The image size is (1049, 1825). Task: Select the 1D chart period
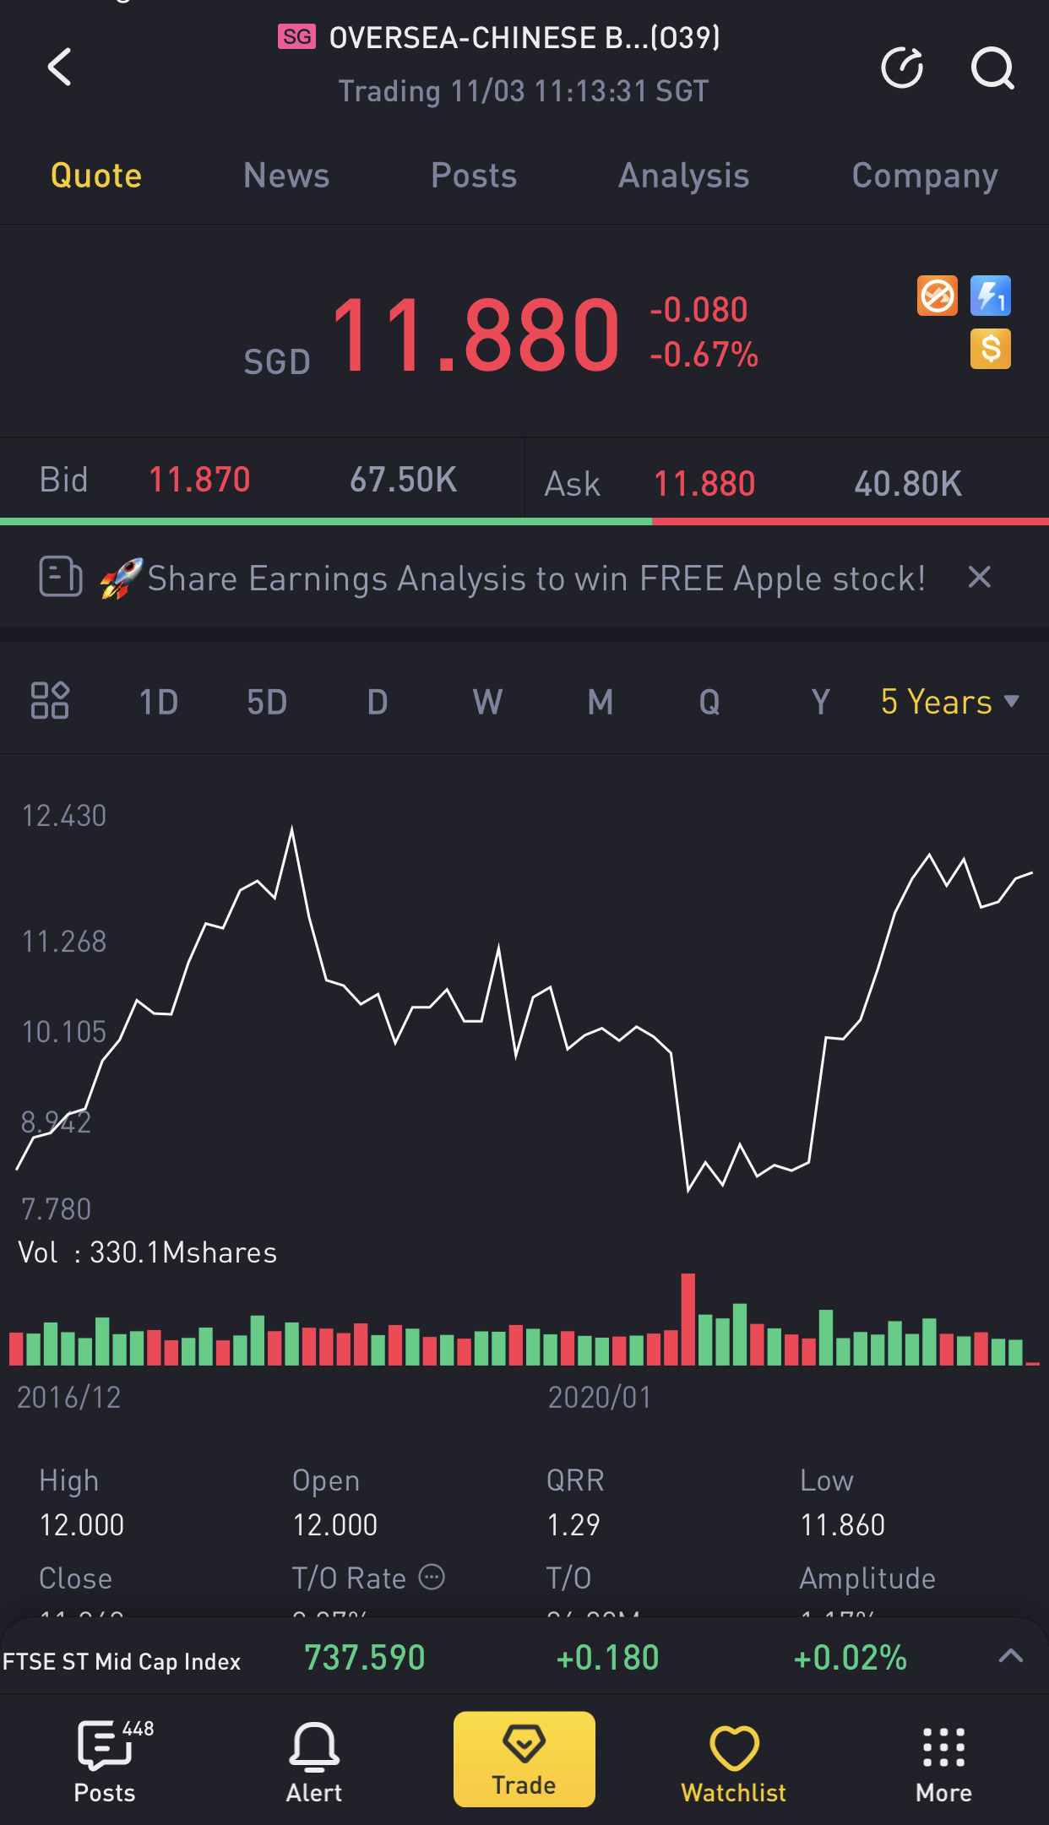tap(159, 702)
